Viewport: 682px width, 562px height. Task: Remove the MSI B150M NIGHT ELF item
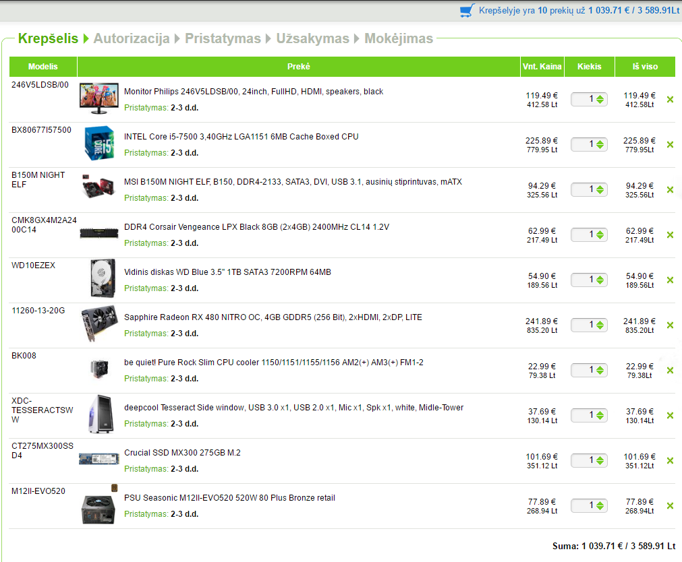670,190
